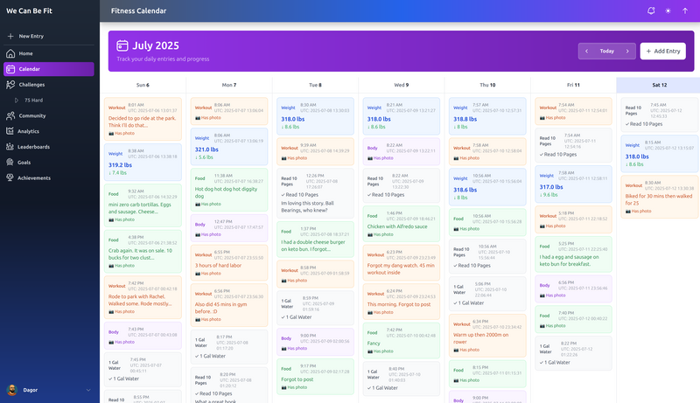Open Wednesday's Body entry at 8:22 AM
This screenshot has width=700, height=403.
[x=402, y=151]
